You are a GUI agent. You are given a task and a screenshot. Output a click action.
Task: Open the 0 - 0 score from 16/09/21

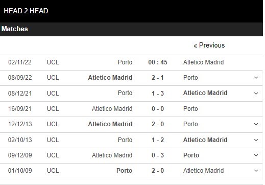158,109
